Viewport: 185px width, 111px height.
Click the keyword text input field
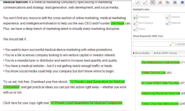[x=153, y=44]
